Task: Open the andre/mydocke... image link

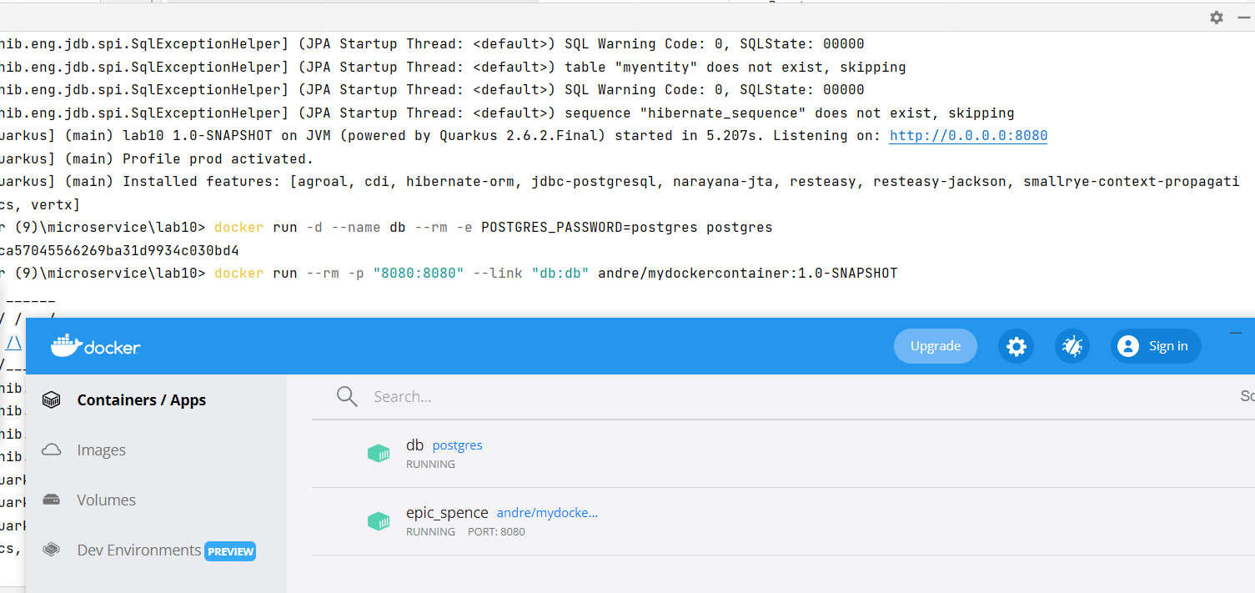Action: coord(547,513)
